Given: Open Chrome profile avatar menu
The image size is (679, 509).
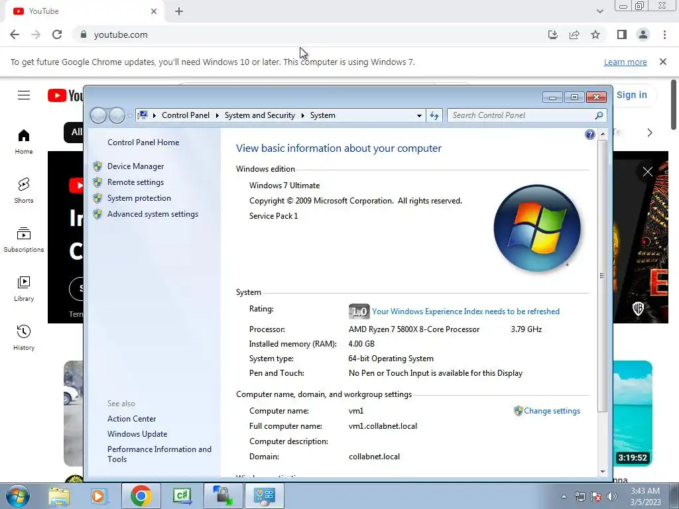Looking at the screenshot, I should pos(643,34).
